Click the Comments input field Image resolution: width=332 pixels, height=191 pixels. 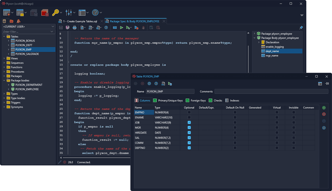[271, 91]
